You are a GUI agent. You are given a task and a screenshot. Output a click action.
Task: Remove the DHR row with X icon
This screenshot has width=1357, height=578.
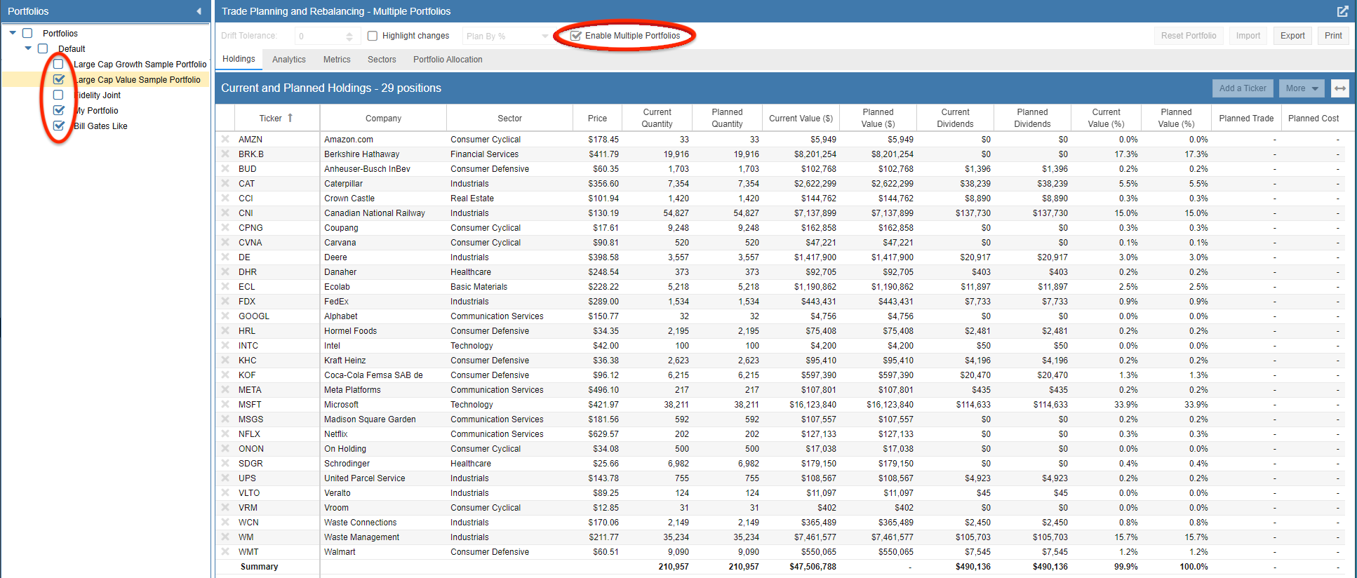pos(225,271)
